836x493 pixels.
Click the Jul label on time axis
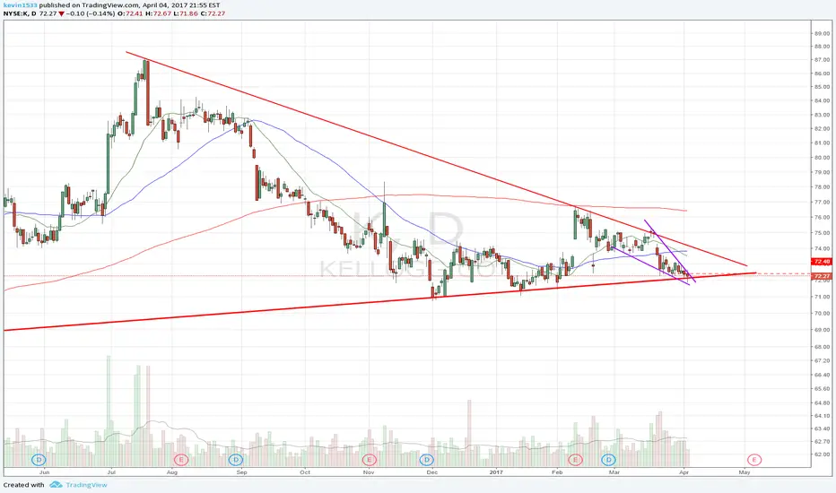click(111, 472)
